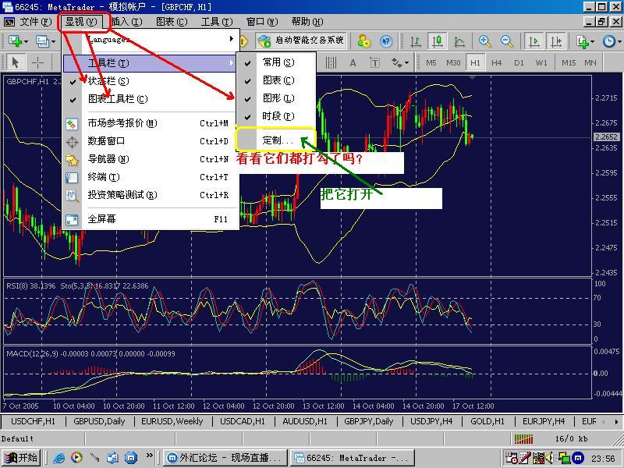Expand the Language submenu
The height and width of the screenshot is (468, 624).
pos(151,39)
